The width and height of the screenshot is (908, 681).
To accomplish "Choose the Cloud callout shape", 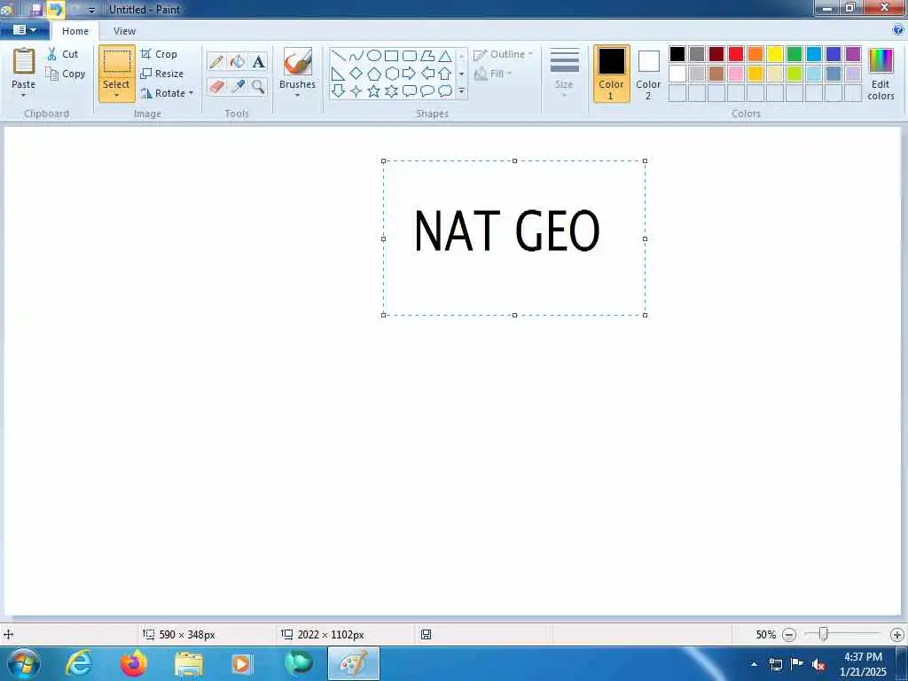I will tap(445, 91).
